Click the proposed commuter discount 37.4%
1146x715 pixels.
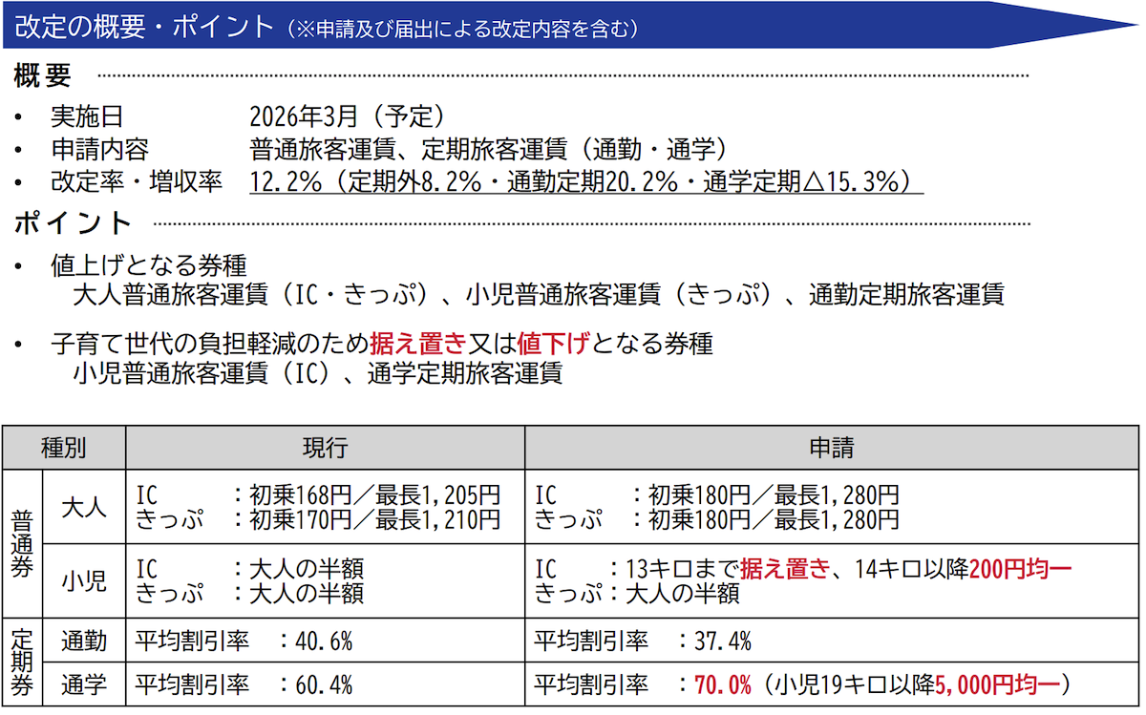point(721,641)
